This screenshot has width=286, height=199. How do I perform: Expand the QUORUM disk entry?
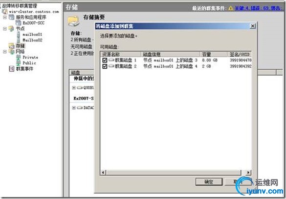point(74,88)
